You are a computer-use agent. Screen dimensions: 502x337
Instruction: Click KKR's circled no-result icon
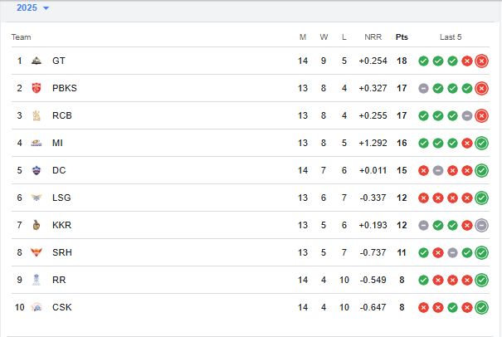click(x=481, y=225)
